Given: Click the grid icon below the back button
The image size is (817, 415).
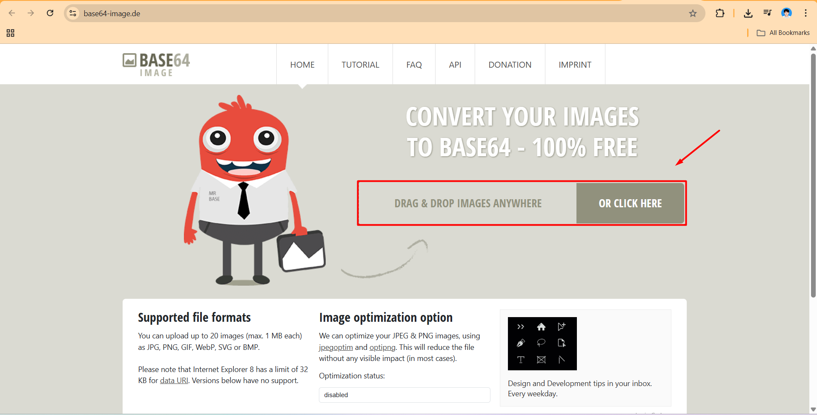Looking at the screenshot, I should point(11,33).
